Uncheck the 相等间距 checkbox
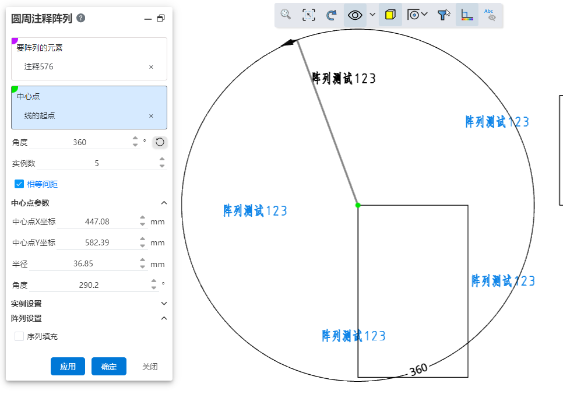This screenshot has height=408, width=563. coord(19,184)
